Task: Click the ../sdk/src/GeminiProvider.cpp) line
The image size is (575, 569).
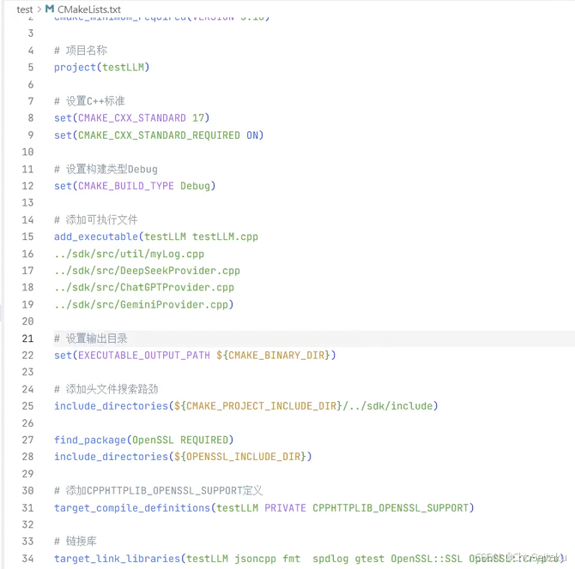Action: pyautogui.click(x=144, y=305)
